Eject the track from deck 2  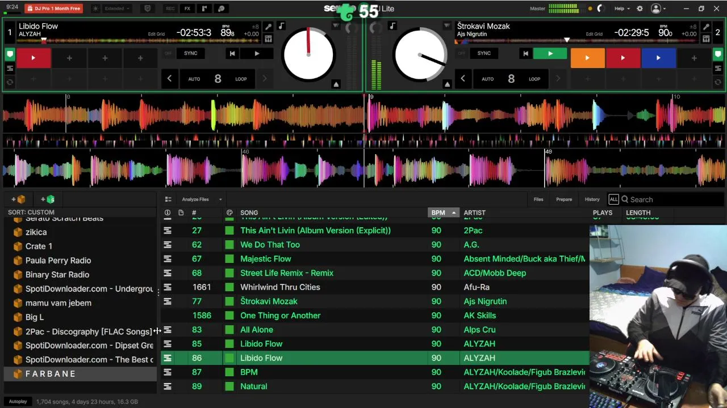[447, 84]
